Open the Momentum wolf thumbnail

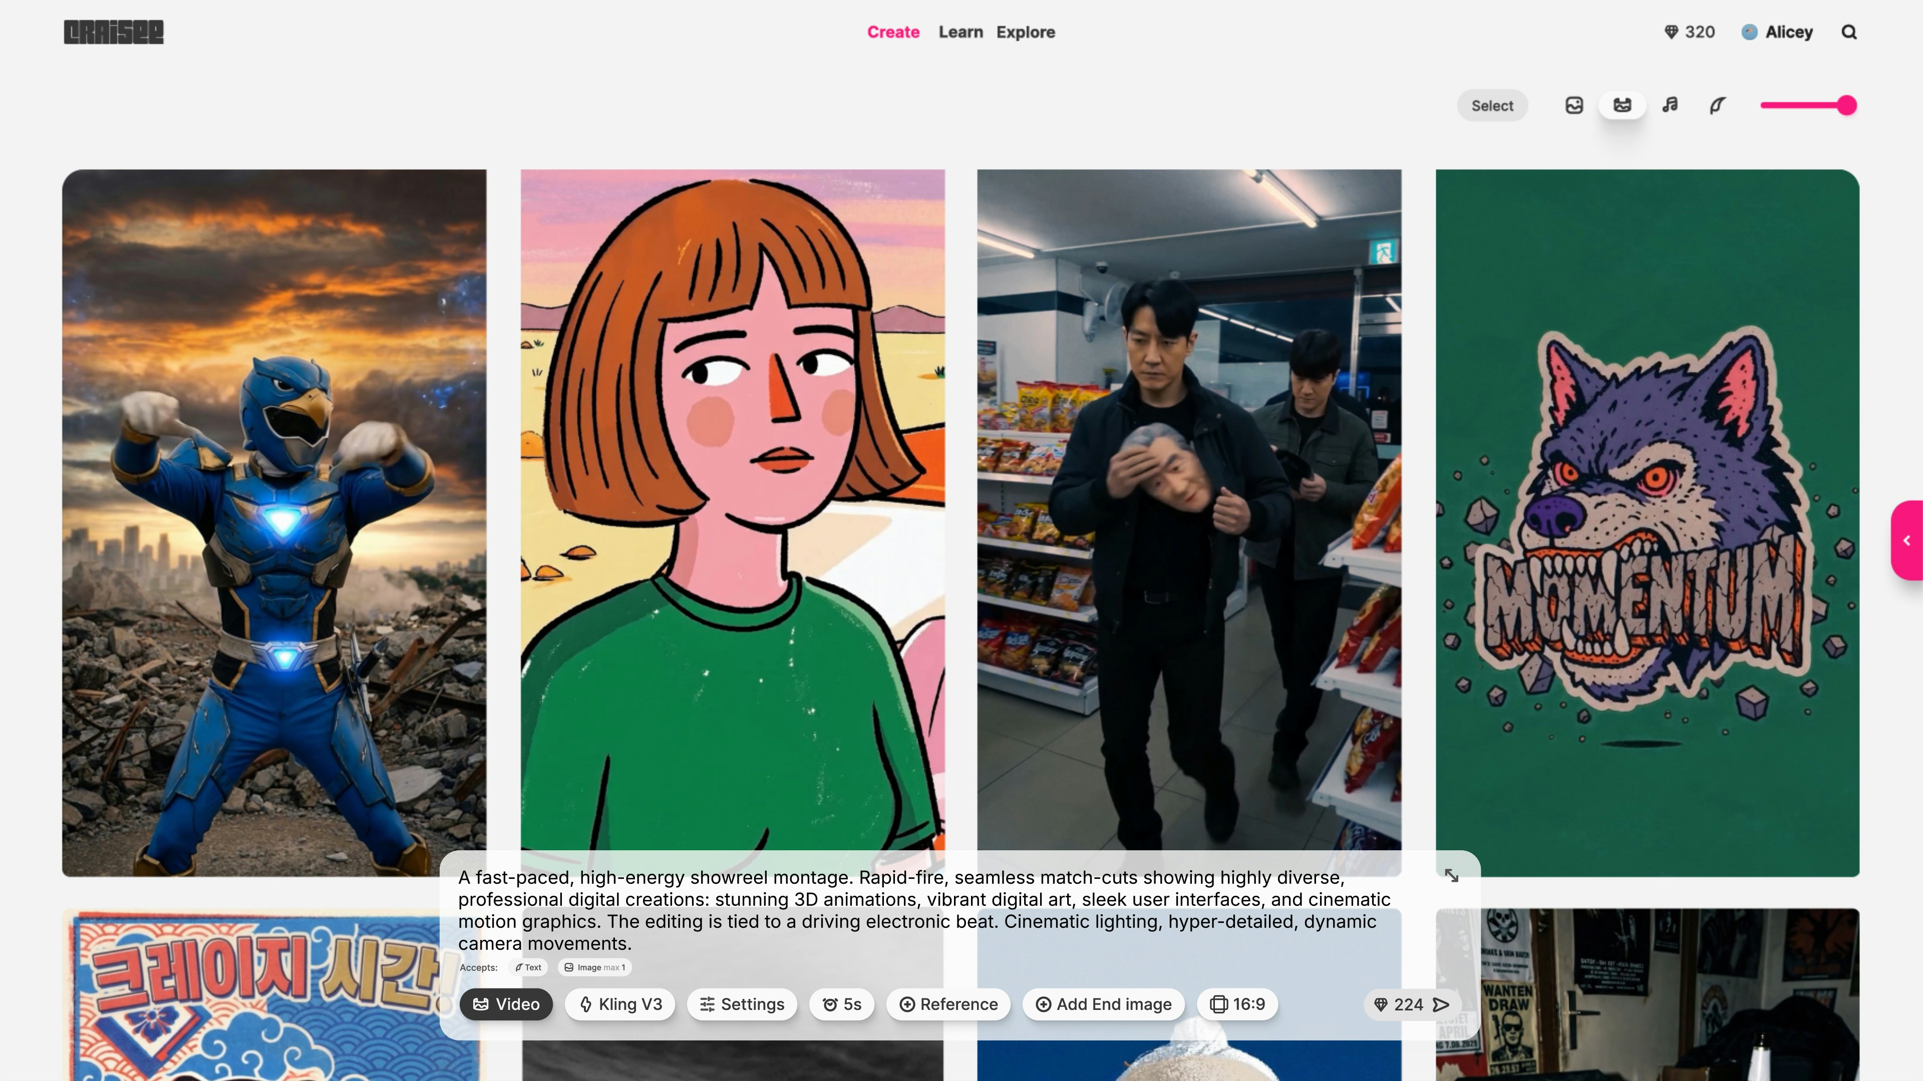pos(1647,522)
